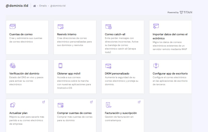Click the Titan logo near Powered by

186,12
